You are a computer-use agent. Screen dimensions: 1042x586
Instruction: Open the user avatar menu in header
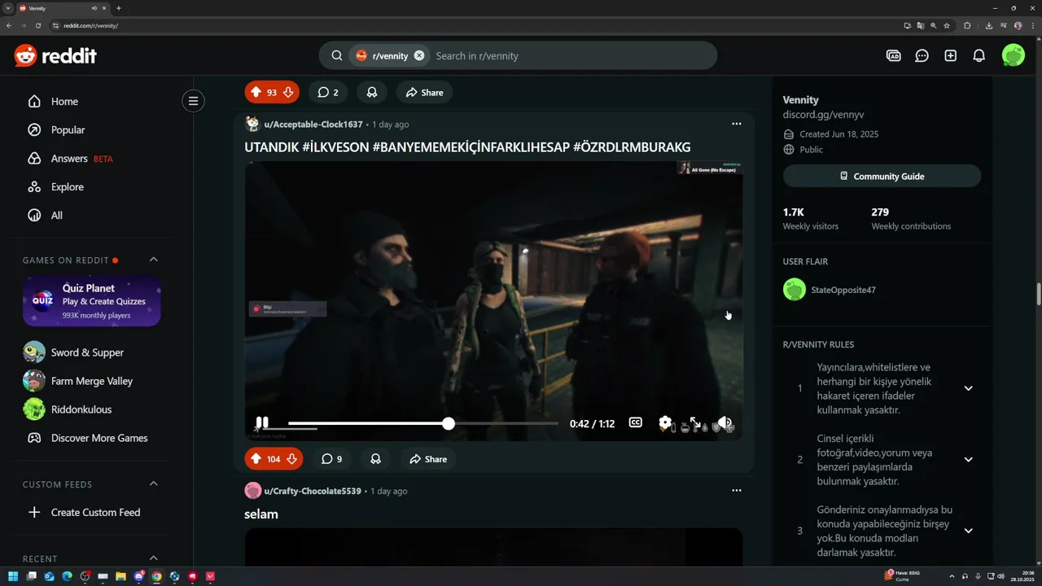point(1014,55)
